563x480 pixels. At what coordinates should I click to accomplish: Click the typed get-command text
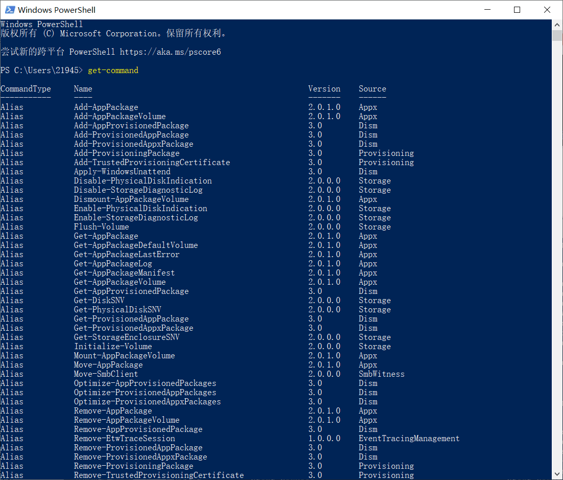[x=113, y=71]
